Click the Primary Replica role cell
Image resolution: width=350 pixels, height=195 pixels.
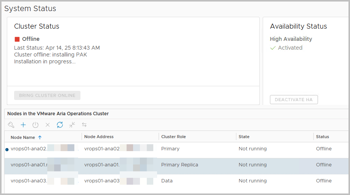180,165
